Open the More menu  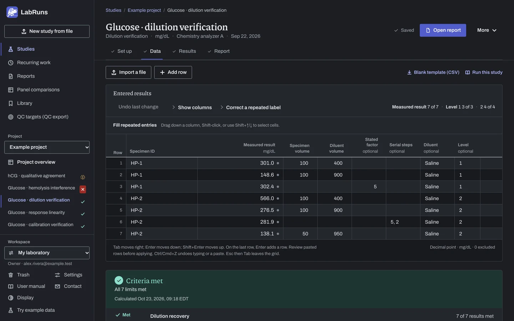[487, 30]
